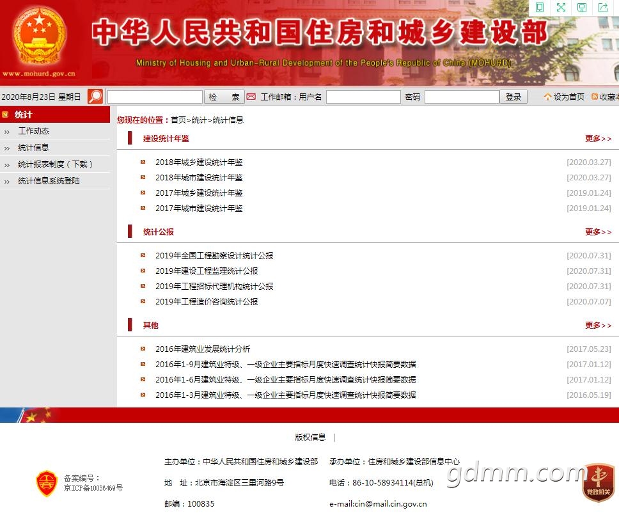Screen dimensions: 619x513
Task: Click the house icon beside 设为首页
Action: tap(547, 97)
